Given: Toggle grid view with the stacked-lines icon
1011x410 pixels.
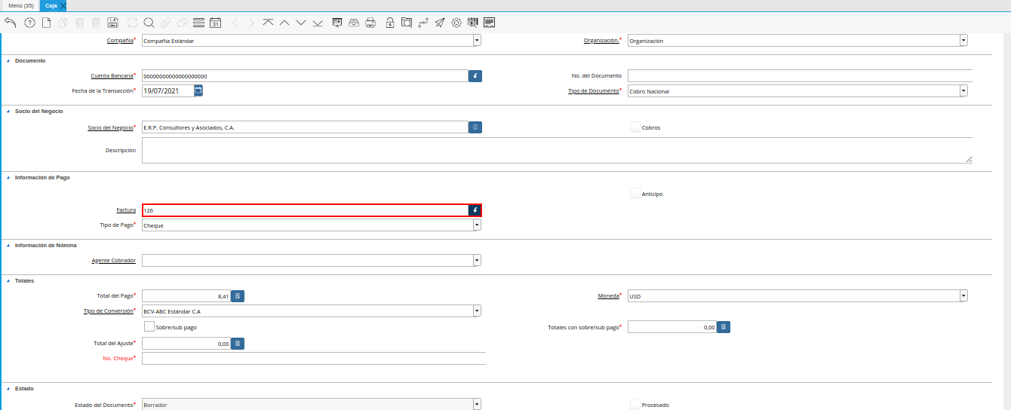Looking at the screenshot, I should [x=198, y=23].
